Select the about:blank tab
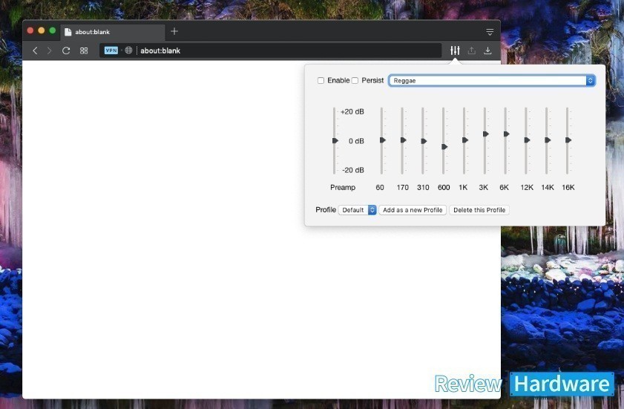This screenshot has height=409, width=624. 113,32
